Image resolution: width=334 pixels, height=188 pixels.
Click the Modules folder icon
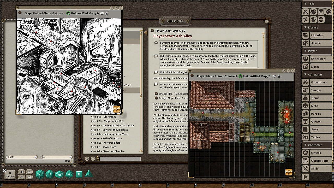(x=306, y=35)
